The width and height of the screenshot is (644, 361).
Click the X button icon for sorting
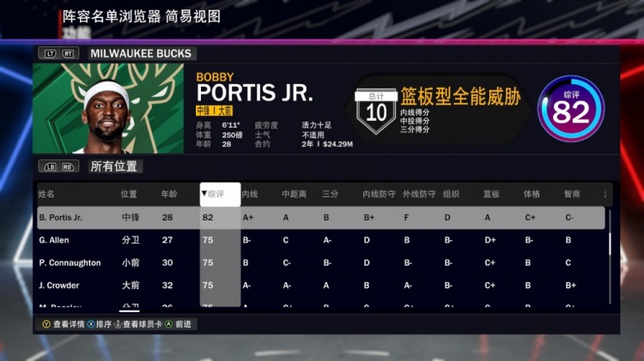pyautogui.click(x=91, y=324)
